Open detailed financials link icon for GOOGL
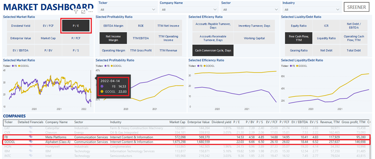The height and width of the screenshot is (159, 375). pyautogui.click(x=30, y=142)
